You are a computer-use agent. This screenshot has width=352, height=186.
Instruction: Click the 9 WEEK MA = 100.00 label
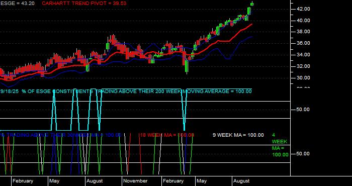click(x=238, y=135)
